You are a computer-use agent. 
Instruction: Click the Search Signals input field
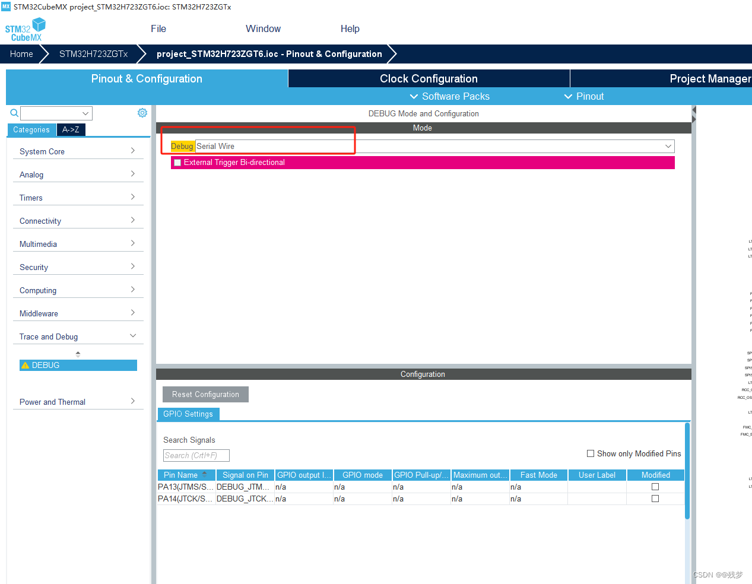pos(196,455)
